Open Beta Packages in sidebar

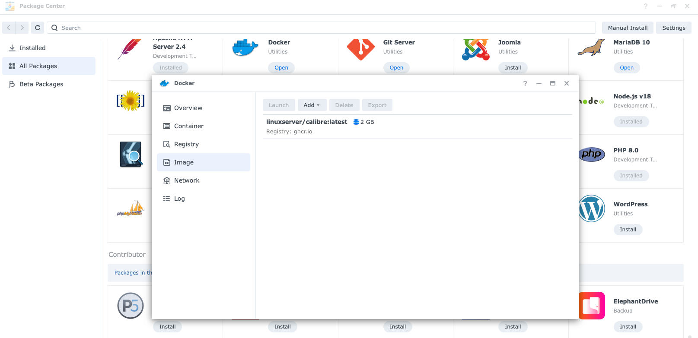coord(49,84)
